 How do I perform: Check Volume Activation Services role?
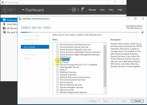coord(57,87)
